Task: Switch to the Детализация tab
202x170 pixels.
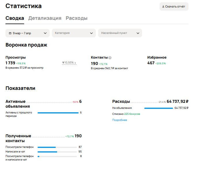Action: [x=45, y=18]
